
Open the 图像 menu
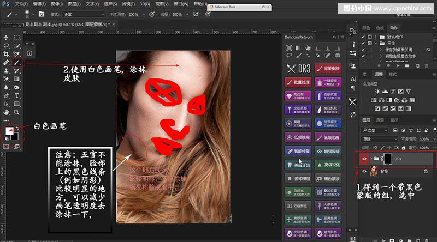point(57,4)
